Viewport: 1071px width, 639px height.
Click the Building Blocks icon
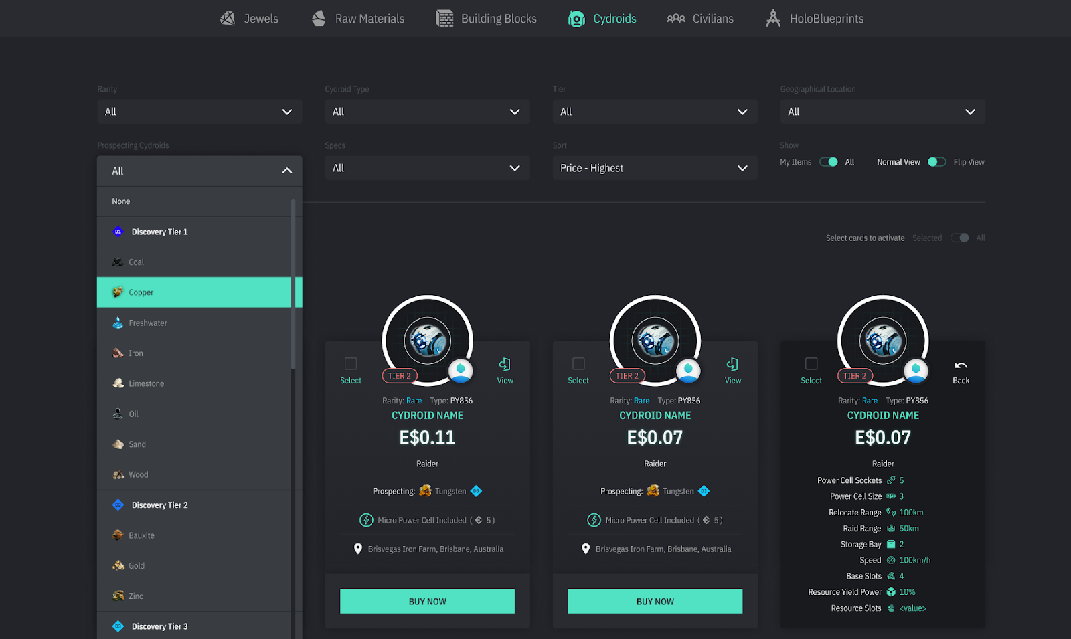point(444,19)
